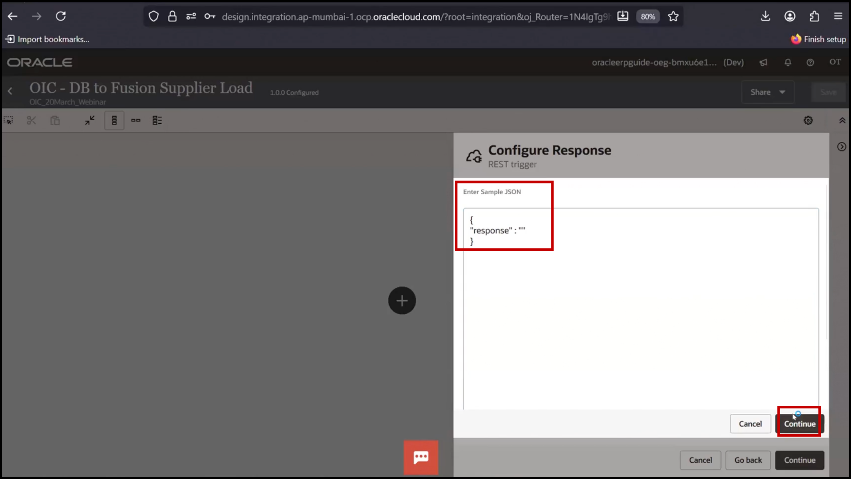Screen dimensions: 851x479
Task: Click the Oracle logo
Action: pos(39,63)
